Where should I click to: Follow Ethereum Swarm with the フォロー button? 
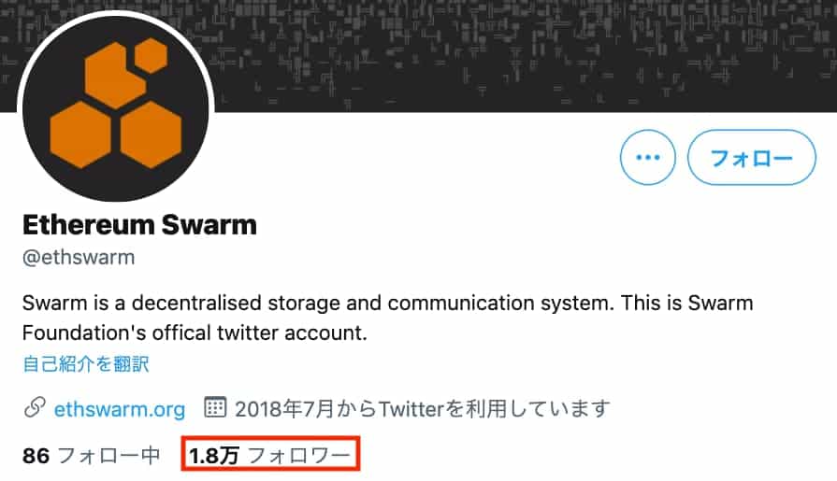(751, 157)
